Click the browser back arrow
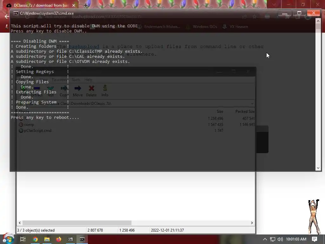325x244 pixels. click(7, 17)
